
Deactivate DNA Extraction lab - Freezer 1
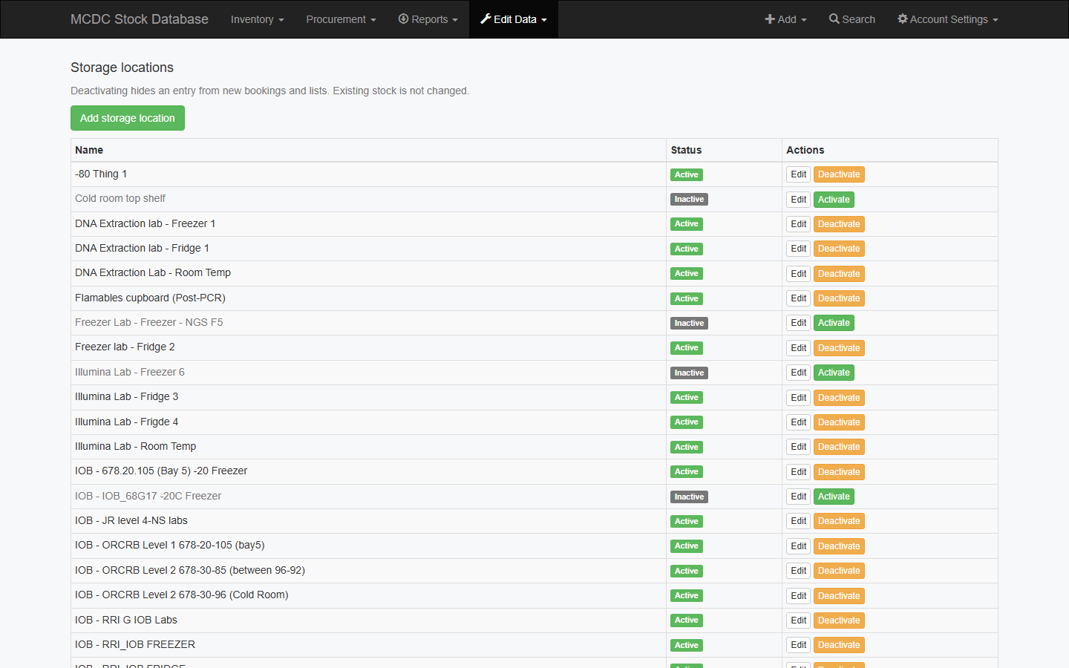click(x=839, y=224)
